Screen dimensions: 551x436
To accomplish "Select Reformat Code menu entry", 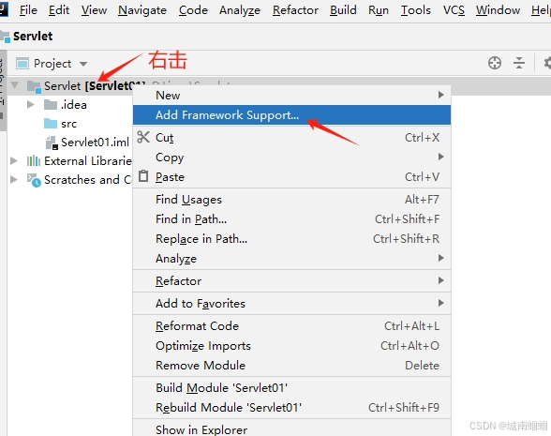I will [x=291, y=326].
